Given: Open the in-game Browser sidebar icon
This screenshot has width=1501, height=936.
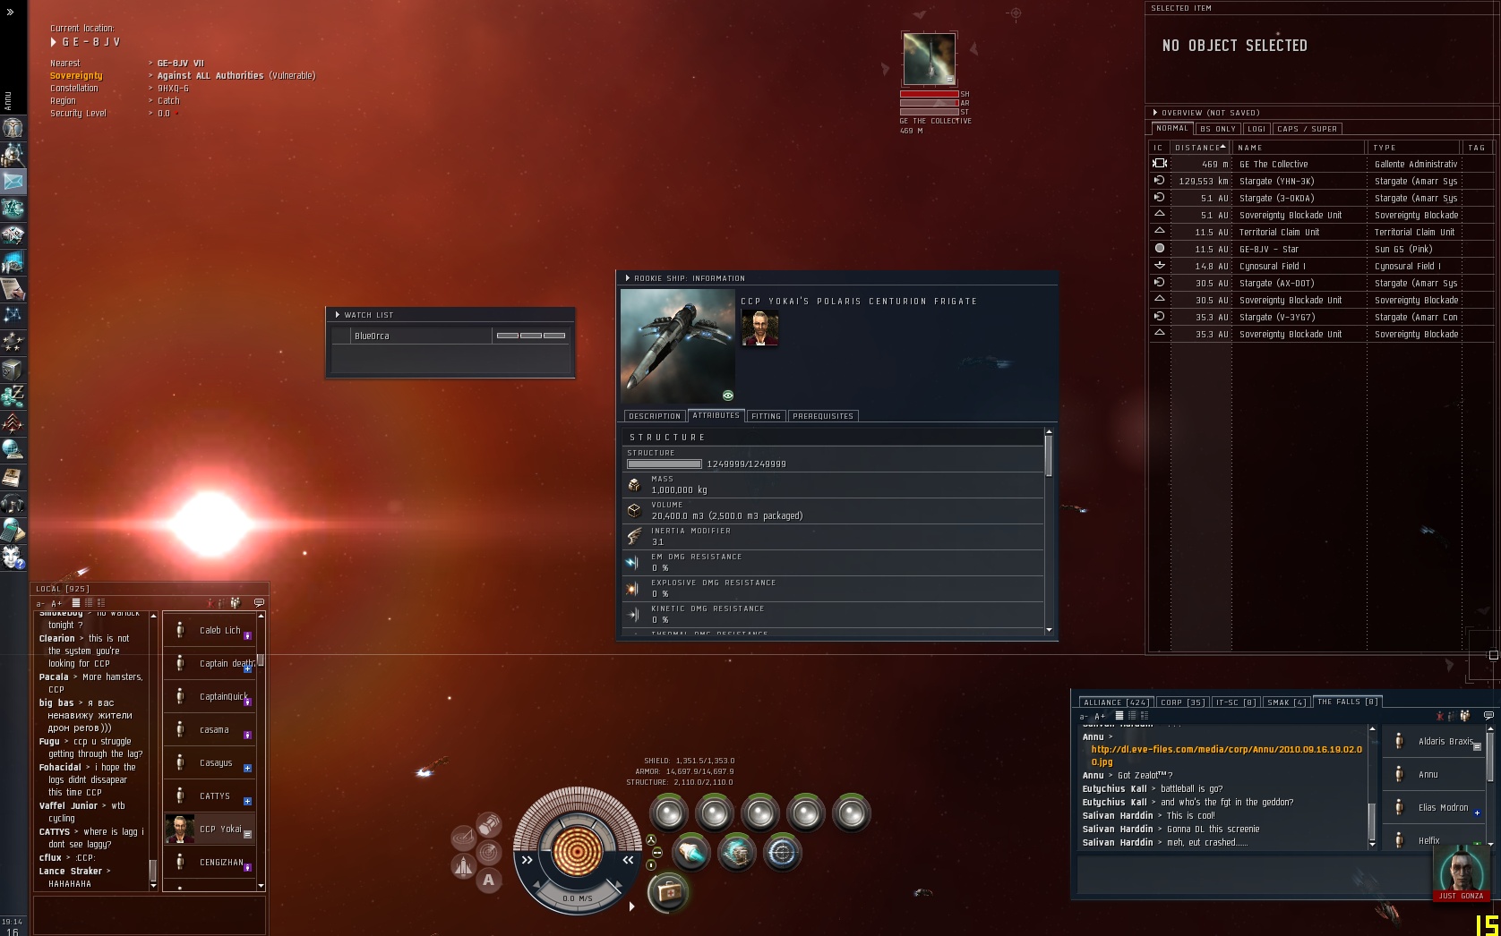Looking at the screenshot, I should (x=13, y=449).
